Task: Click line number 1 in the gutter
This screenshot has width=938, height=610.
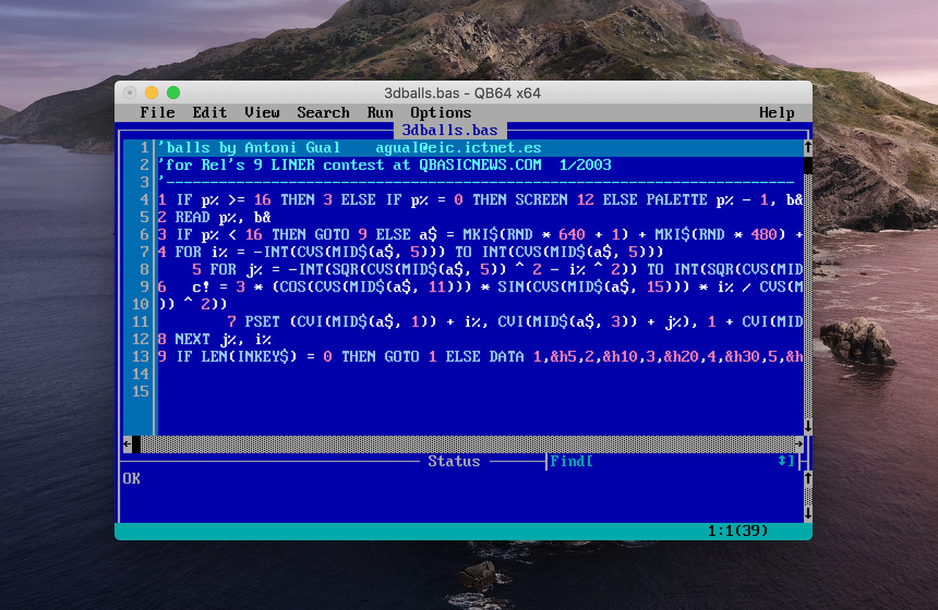Action: click(144, 147)
